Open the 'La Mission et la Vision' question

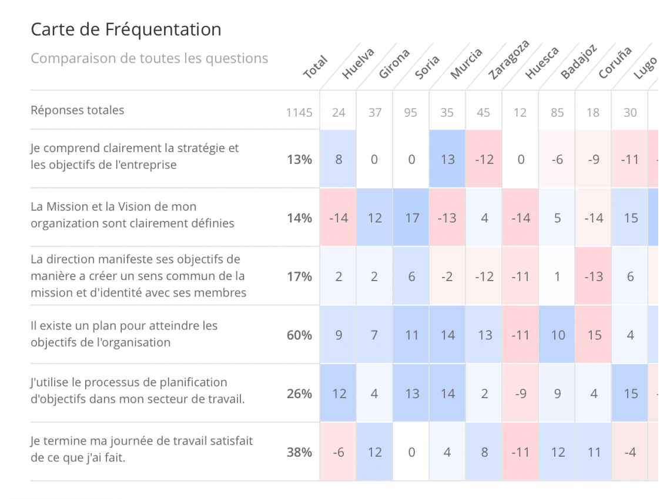tap(132, 215)
